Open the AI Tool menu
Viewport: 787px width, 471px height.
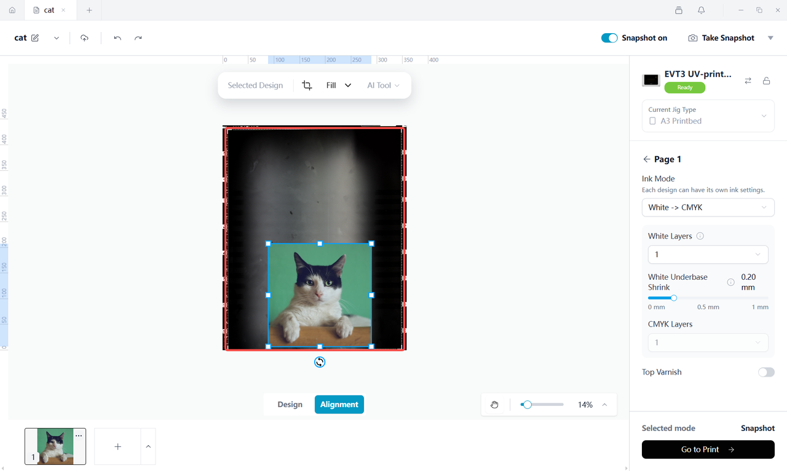pos(384,85)
